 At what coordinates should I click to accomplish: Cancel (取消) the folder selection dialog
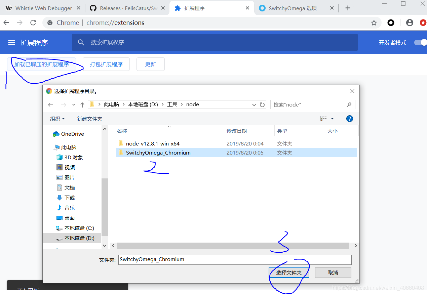coord(333,272)
